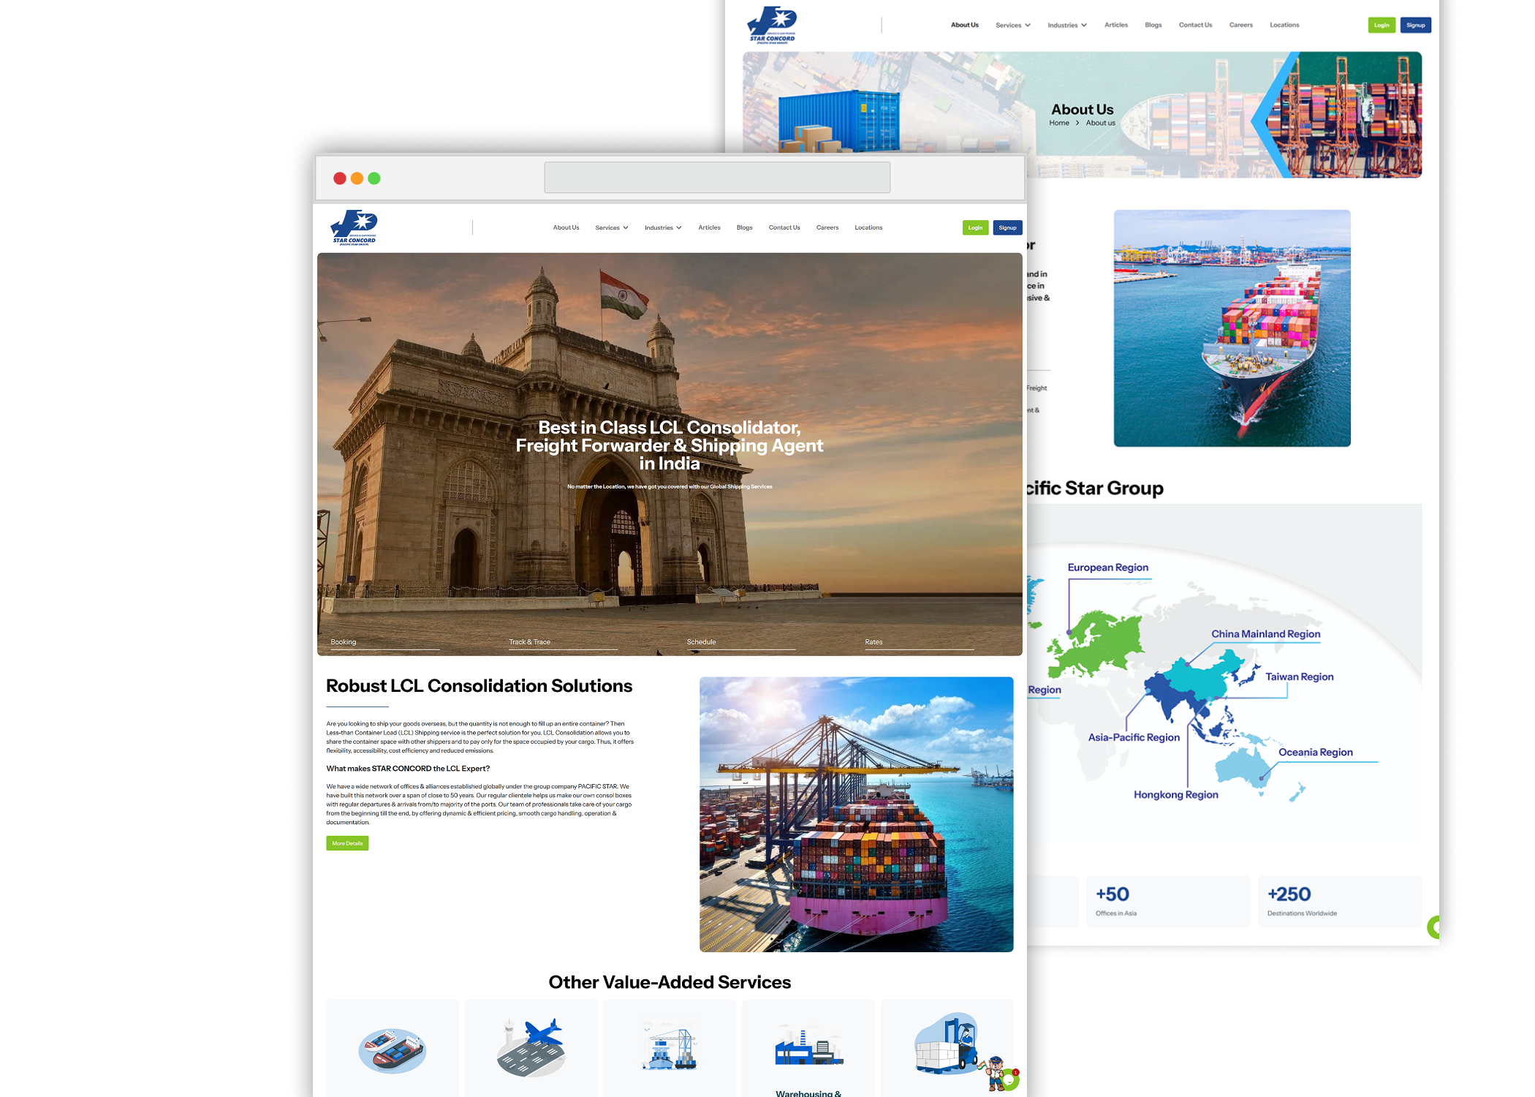Open the green chat bubble widget
Viewport: 1535px width, 1097px height.
click(1009, 1079)
